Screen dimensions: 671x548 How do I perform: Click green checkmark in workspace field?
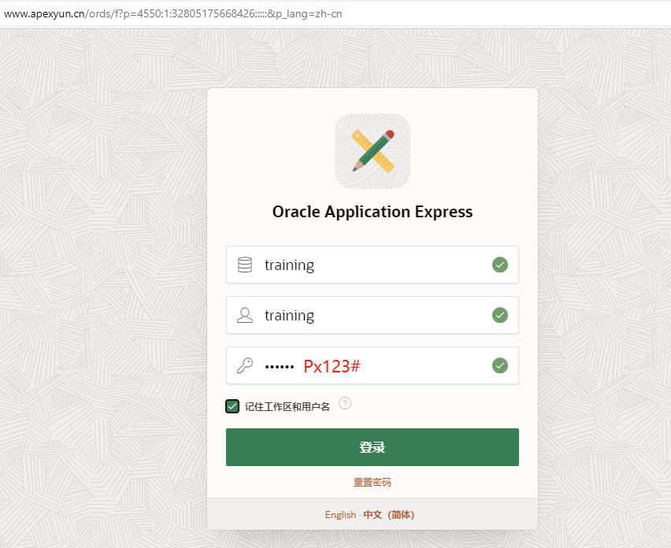tap(500, 265)
